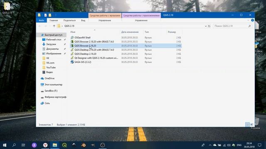The height and width of the screenshot is (149, 266).
Task: Launch Yandex Browser from taskbar
Action: coord(45,145)
